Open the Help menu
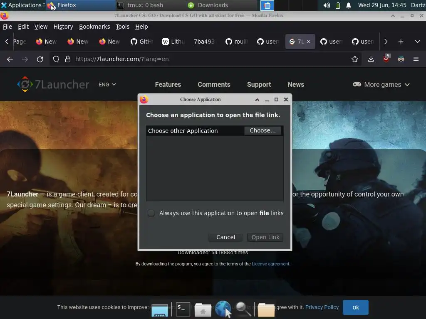Image resolution: width=426 pixels, height=319 pixels. point(141,27)
